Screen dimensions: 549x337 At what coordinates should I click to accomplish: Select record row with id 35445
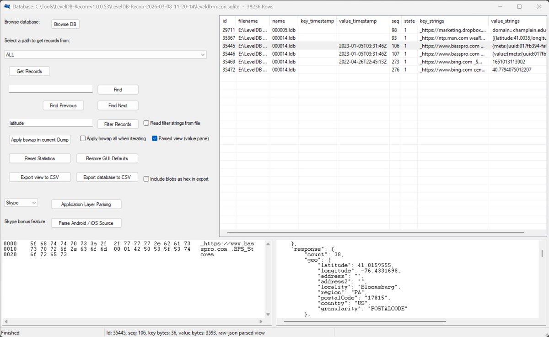coord(383,46)
